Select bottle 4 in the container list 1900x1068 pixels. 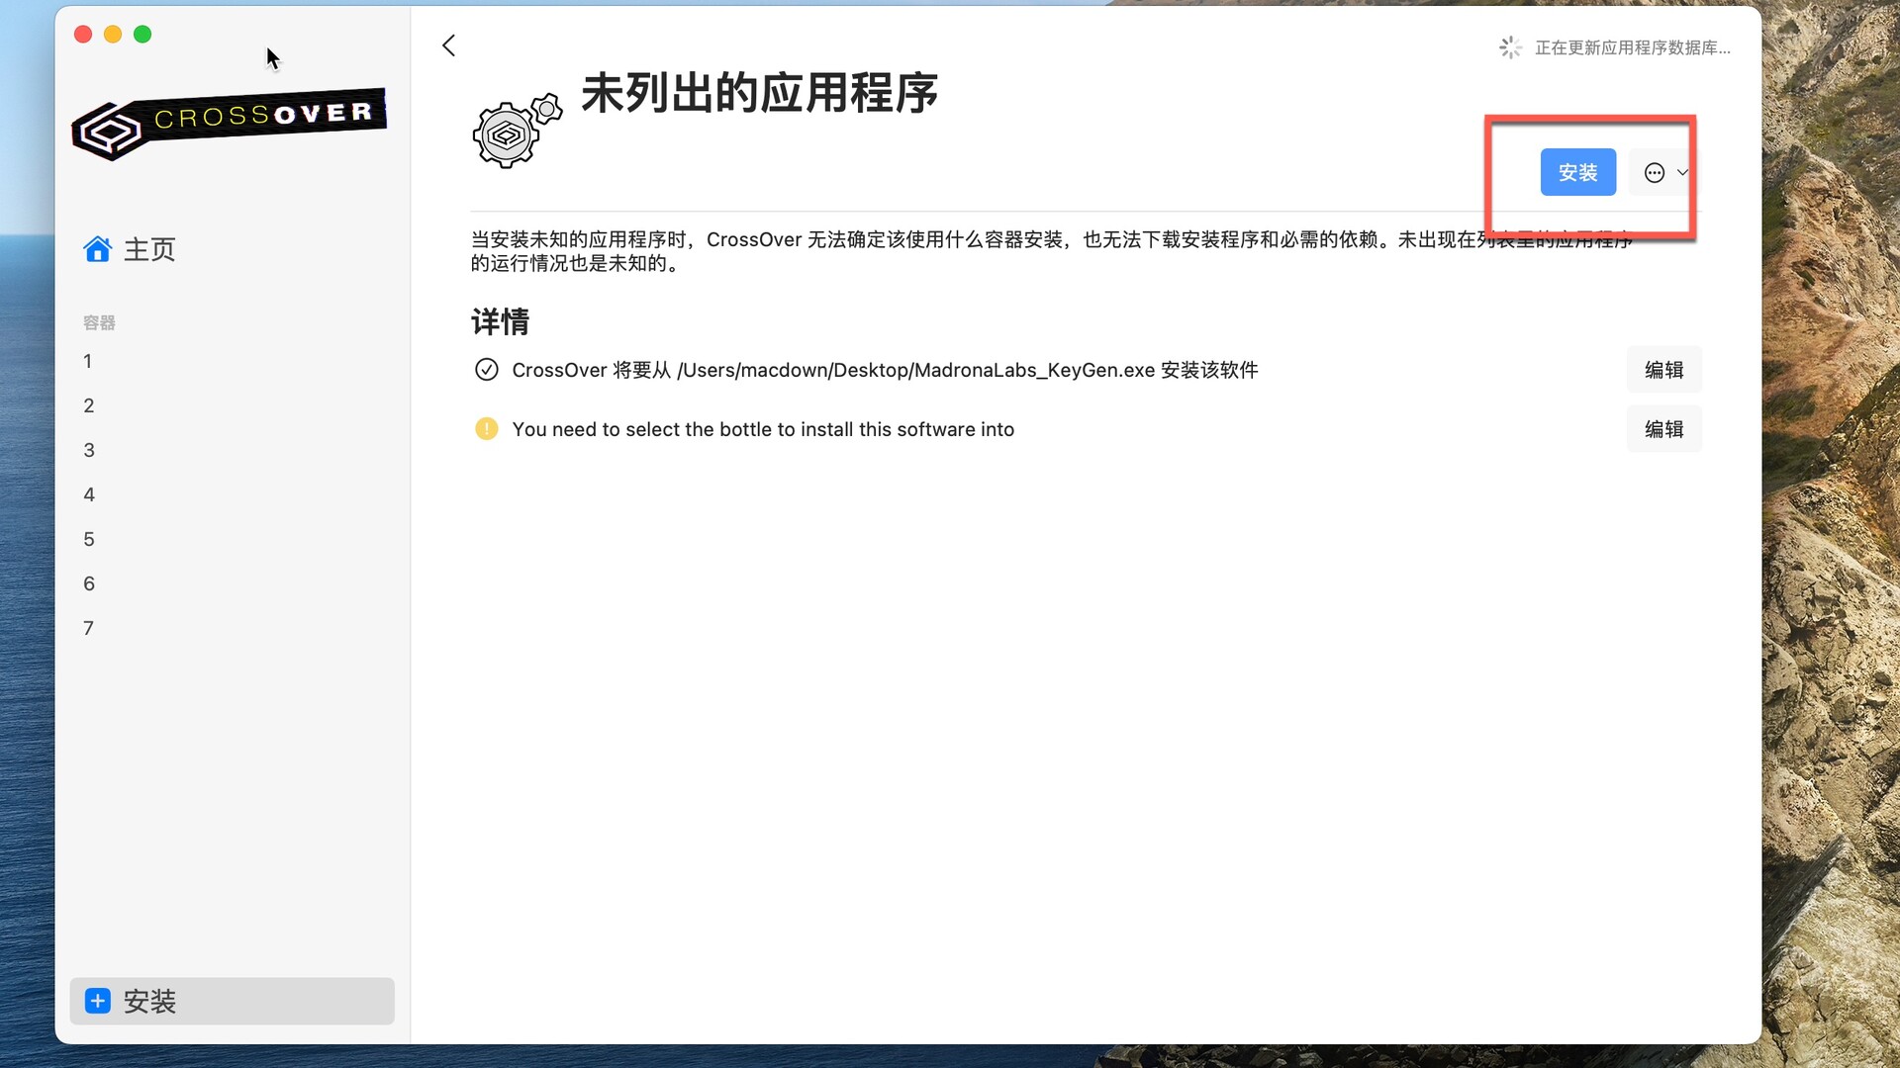pos(88,494)
